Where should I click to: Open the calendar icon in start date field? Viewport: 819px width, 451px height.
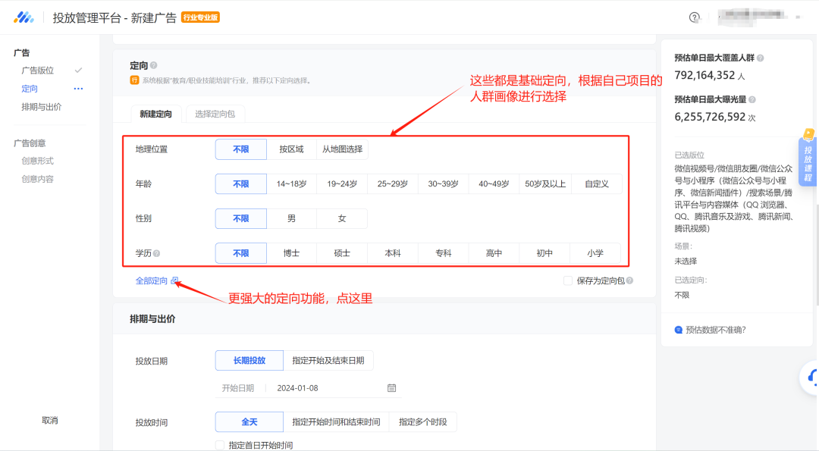pyautogui.click(x=391, y=388)
